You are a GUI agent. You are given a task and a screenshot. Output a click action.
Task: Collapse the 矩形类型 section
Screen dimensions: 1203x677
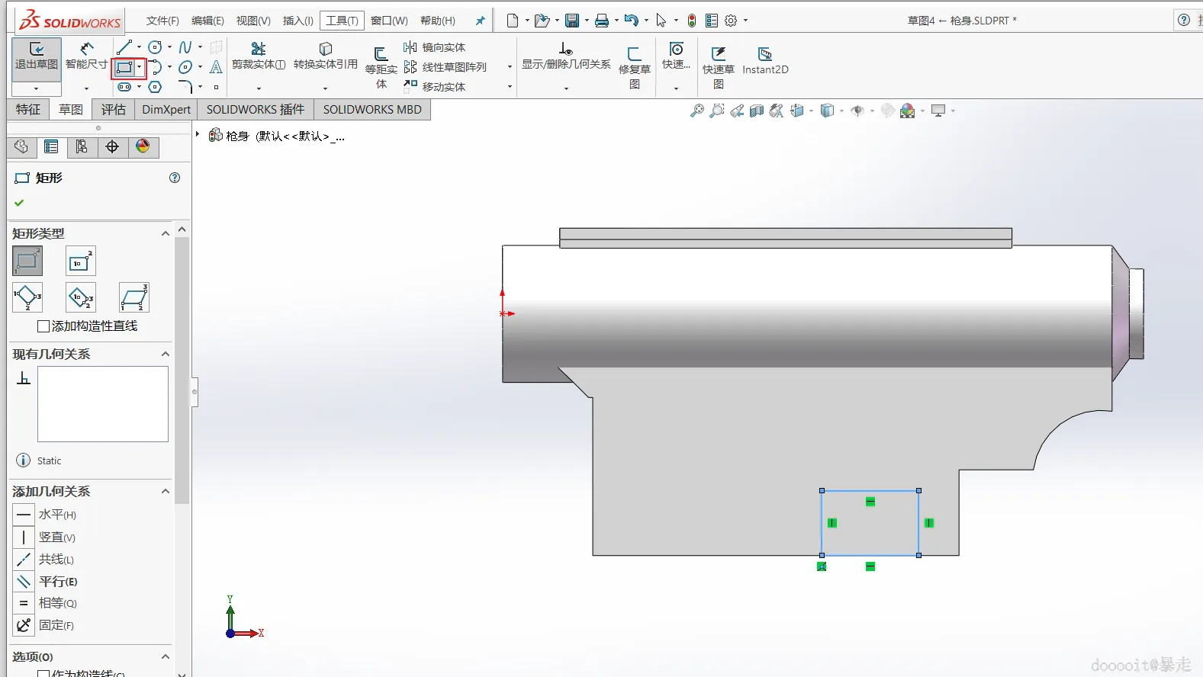(165, 233)
